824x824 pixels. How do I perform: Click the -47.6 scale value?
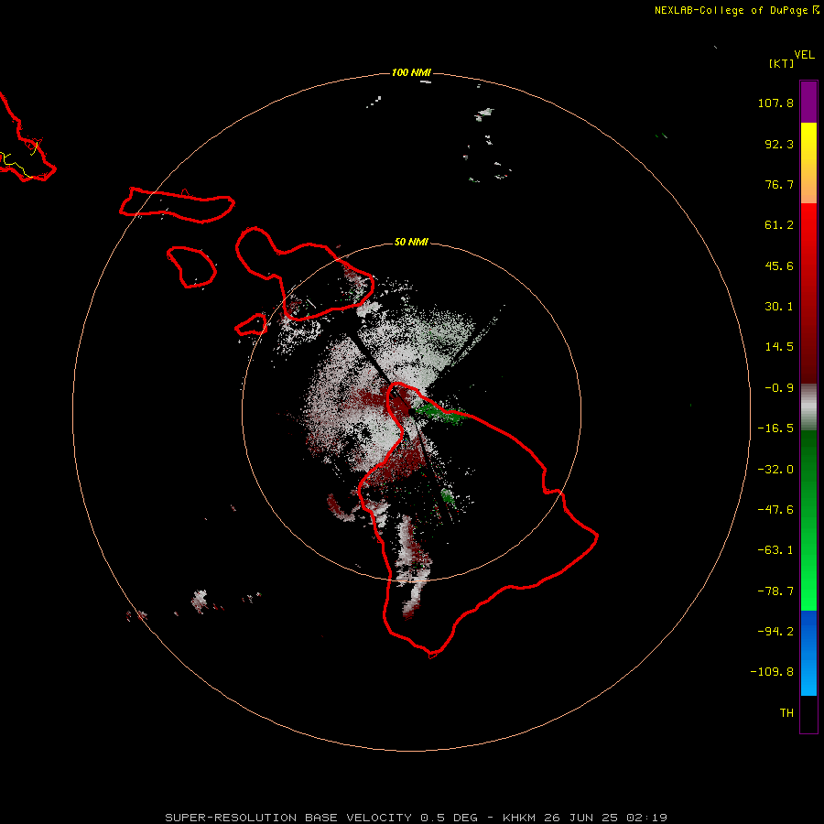[x=775, y=510]
